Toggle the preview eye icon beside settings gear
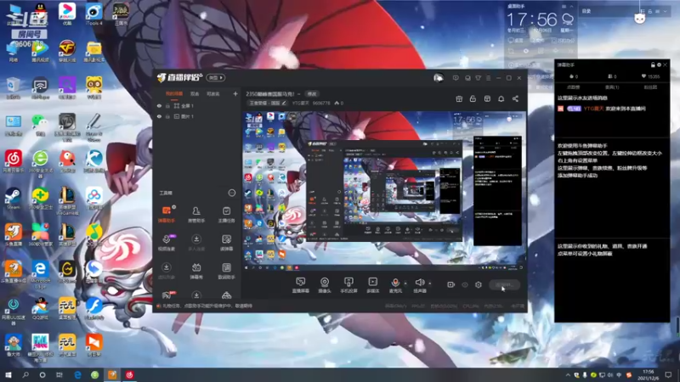Screen dimensions: 680x382 coord(465,284)
